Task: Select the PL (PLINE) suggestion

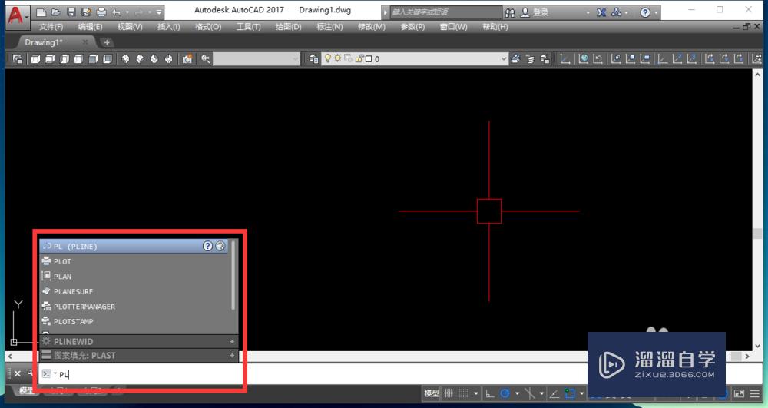Action: pos(134,246)
